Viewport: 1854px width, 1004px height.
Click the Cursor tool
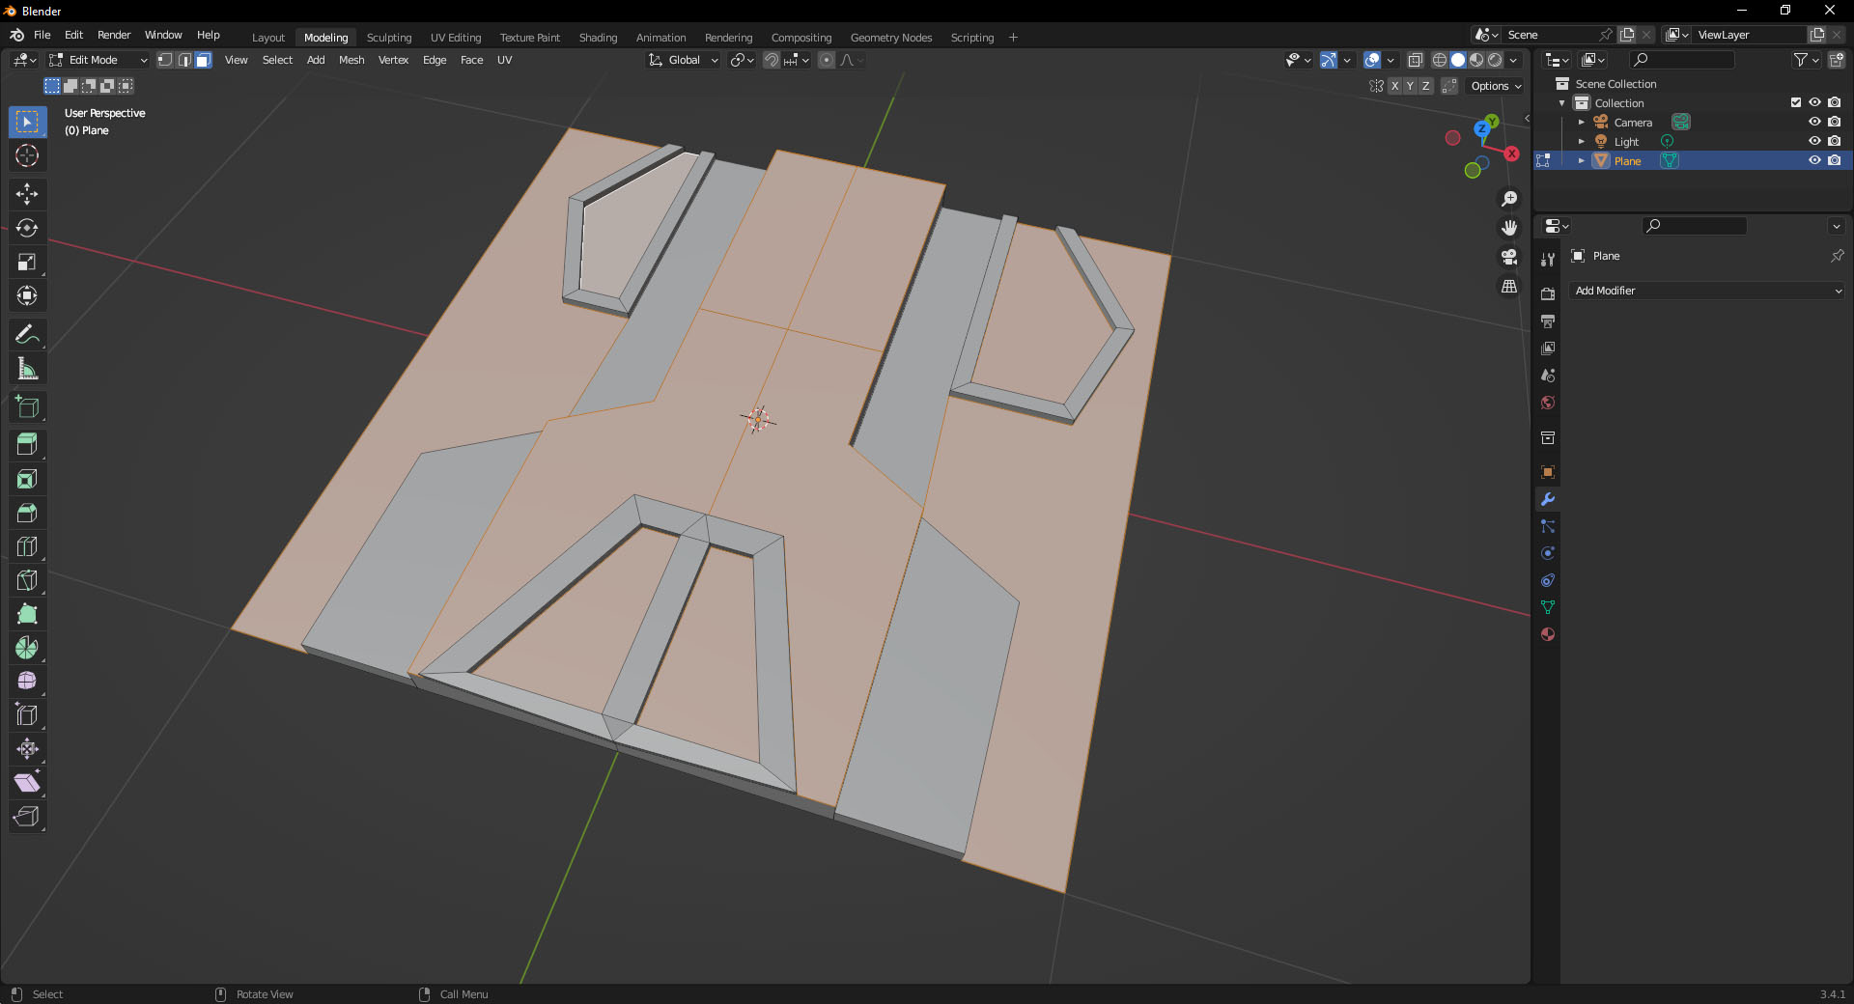coord(27,155)
